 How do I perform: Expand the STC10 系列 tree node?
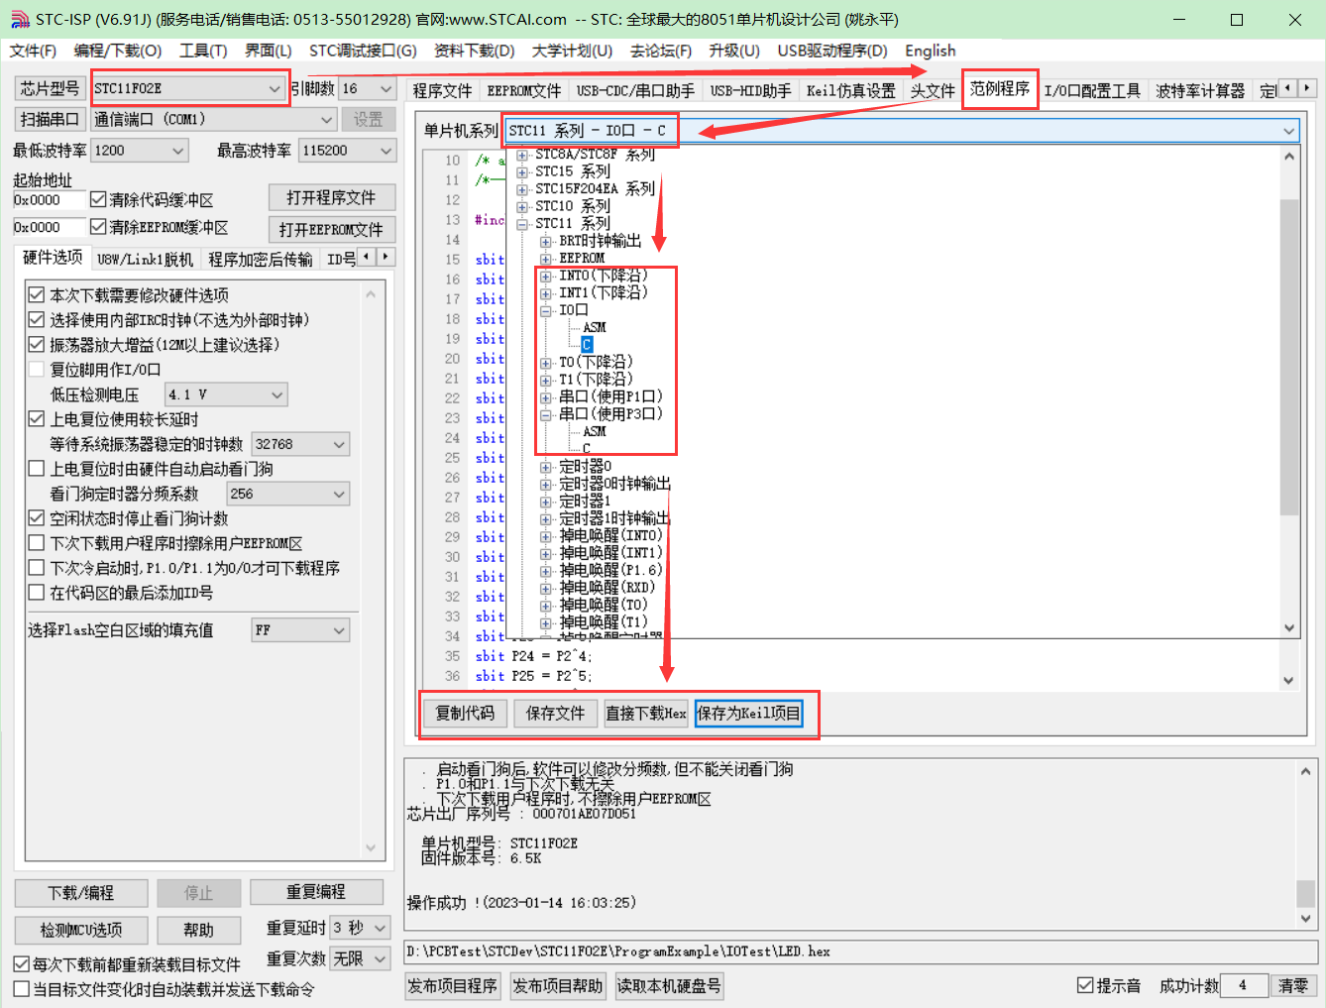tap(522, 206)
